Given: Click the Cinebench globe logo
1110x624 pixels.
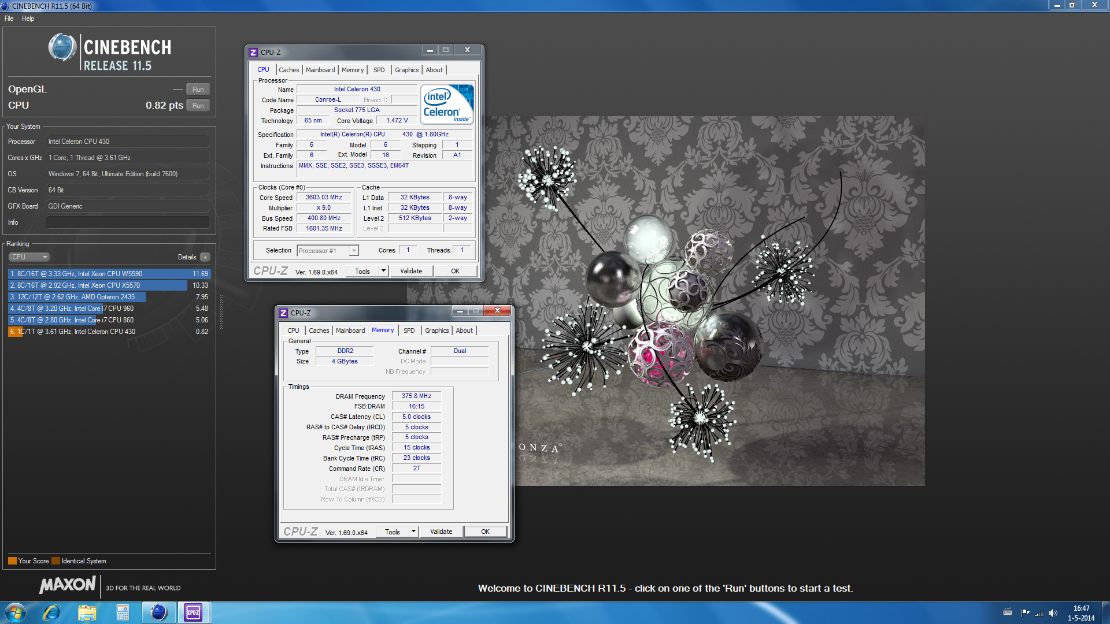Looking at the screenshot, I should coord(62,47).
